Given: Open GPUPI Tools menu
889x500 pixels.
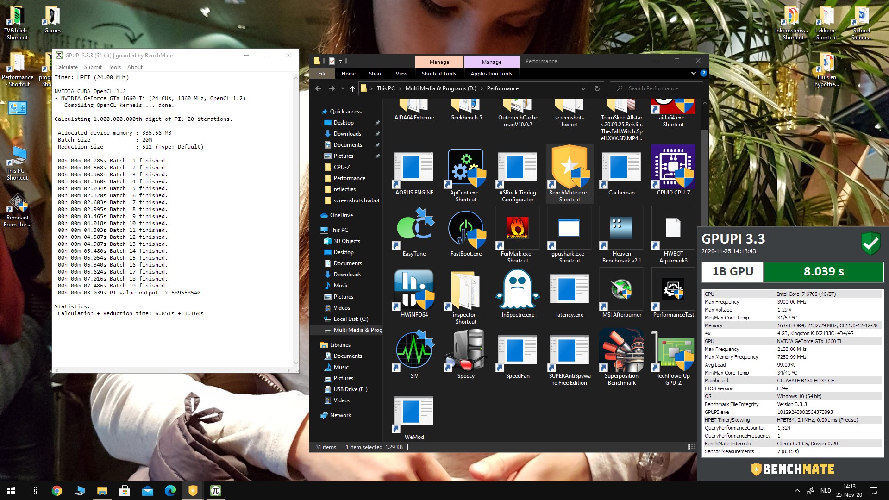Looking at the screenshot, I should tap(114, 67).
